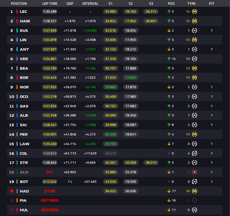Click the hard tyre icon in ANT row
230x216 pixels.
tap(194, 49)
